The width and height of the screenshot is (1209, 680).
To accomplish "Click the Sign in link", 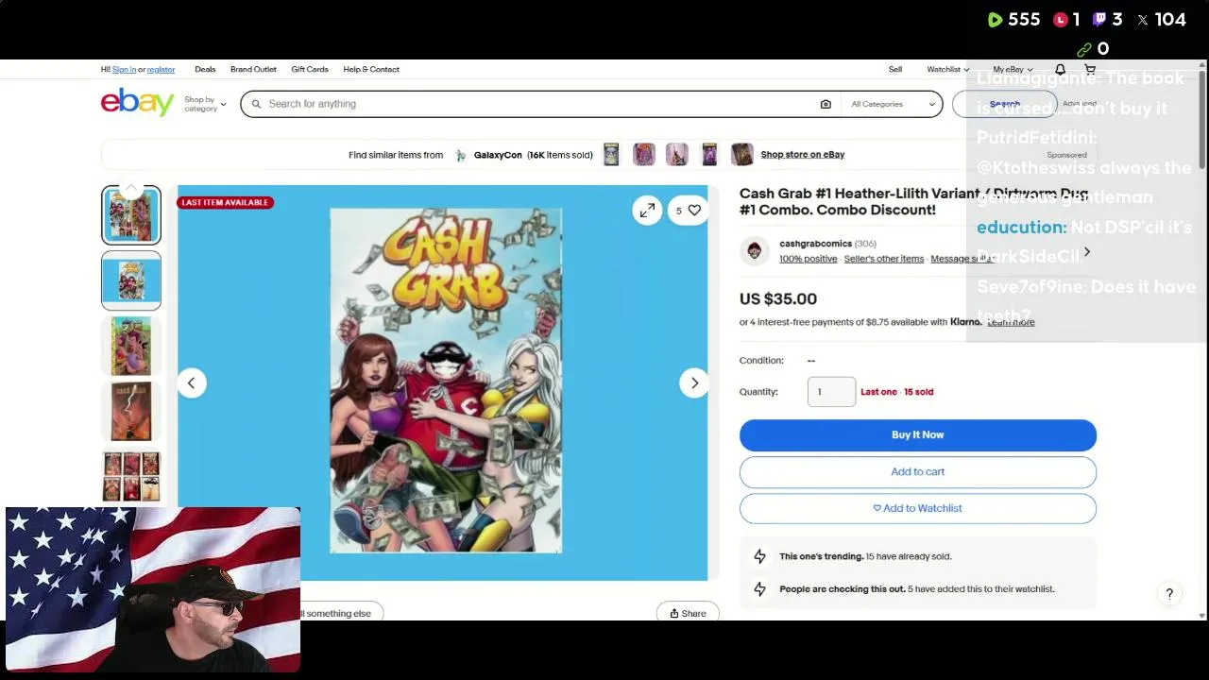I will [124, 69].
